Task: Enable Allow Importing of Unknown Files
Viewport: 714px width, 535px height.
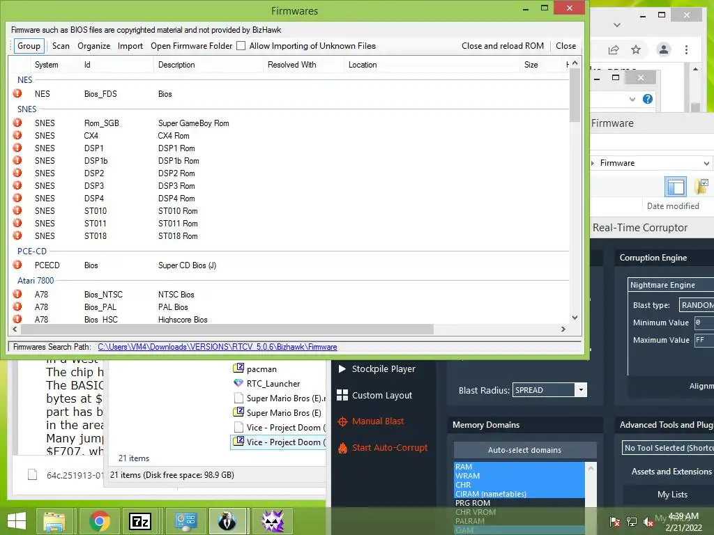Action: click(241, 45)
